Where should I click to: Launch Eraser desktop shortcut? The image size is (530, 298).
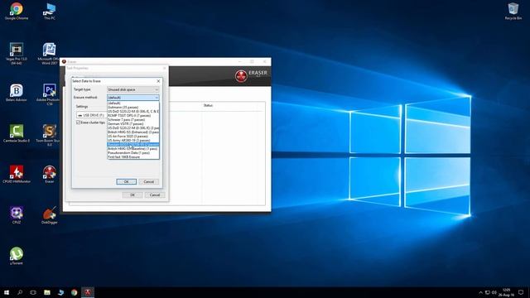(50, 174)
